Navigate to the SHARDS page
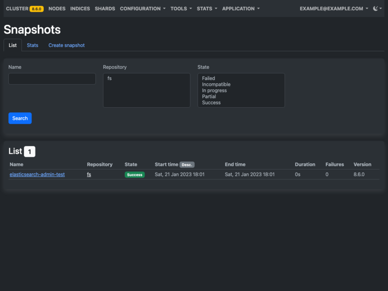Screen dimensions: 388x291 tap(105, 8)
